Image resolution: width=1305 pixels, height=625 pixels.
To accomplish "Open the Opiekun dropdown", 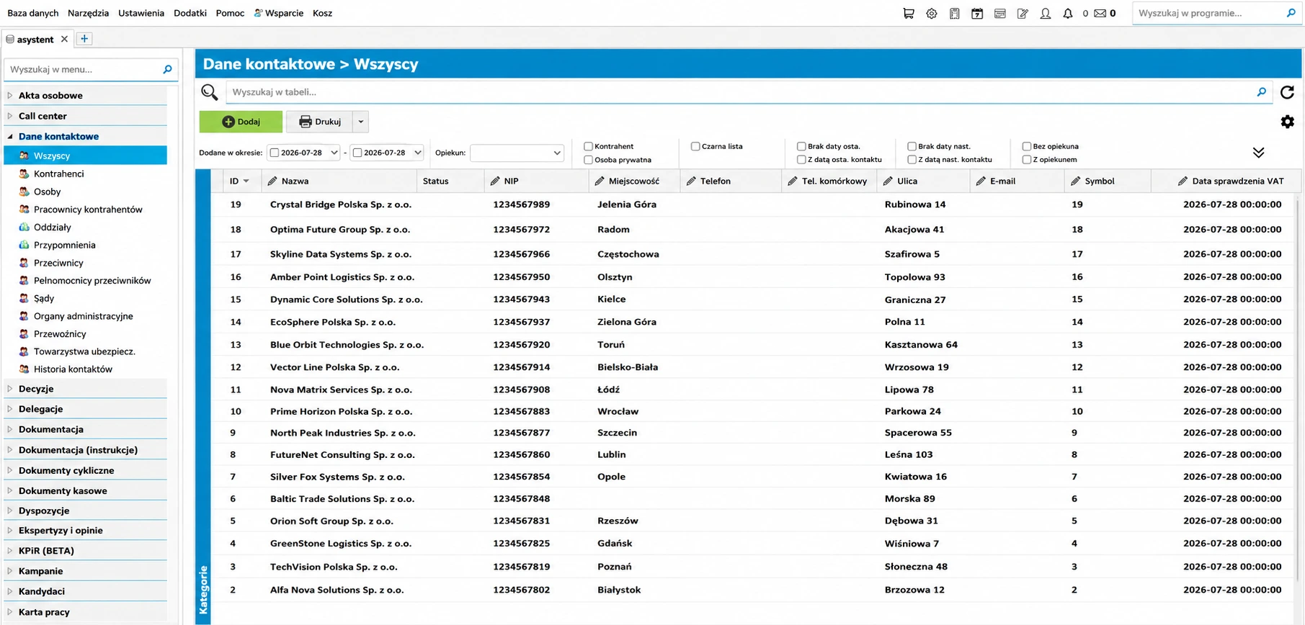I will pyautogui.click(x=517, y=153).
